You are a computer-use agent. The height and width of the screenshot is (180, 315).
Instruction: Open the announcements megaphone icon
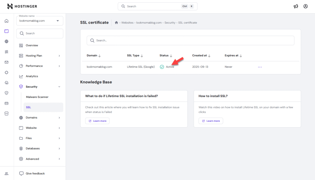pos(296,6)
